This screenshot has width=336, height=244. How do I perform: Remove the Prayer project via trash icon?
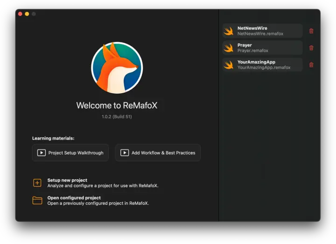coord(311,48)
